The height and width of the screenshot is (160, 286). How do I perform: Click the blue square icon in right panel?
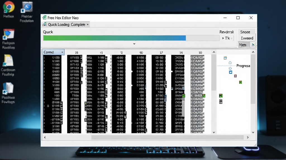pos(230,72)
